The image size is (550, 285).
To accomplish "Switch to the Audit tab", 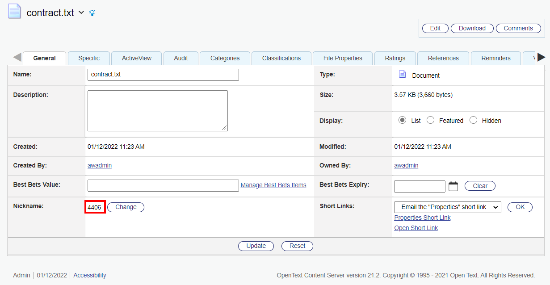I will 181,58.
